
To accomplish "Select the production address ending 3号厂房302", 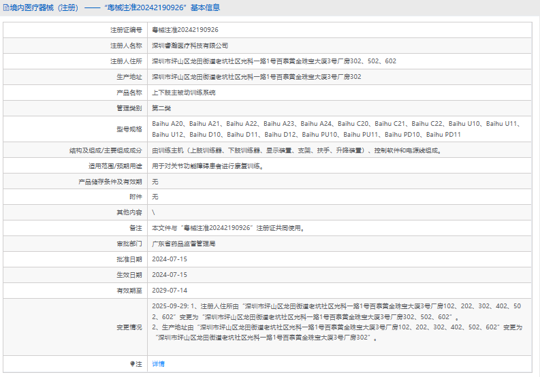I will [257, 77].
